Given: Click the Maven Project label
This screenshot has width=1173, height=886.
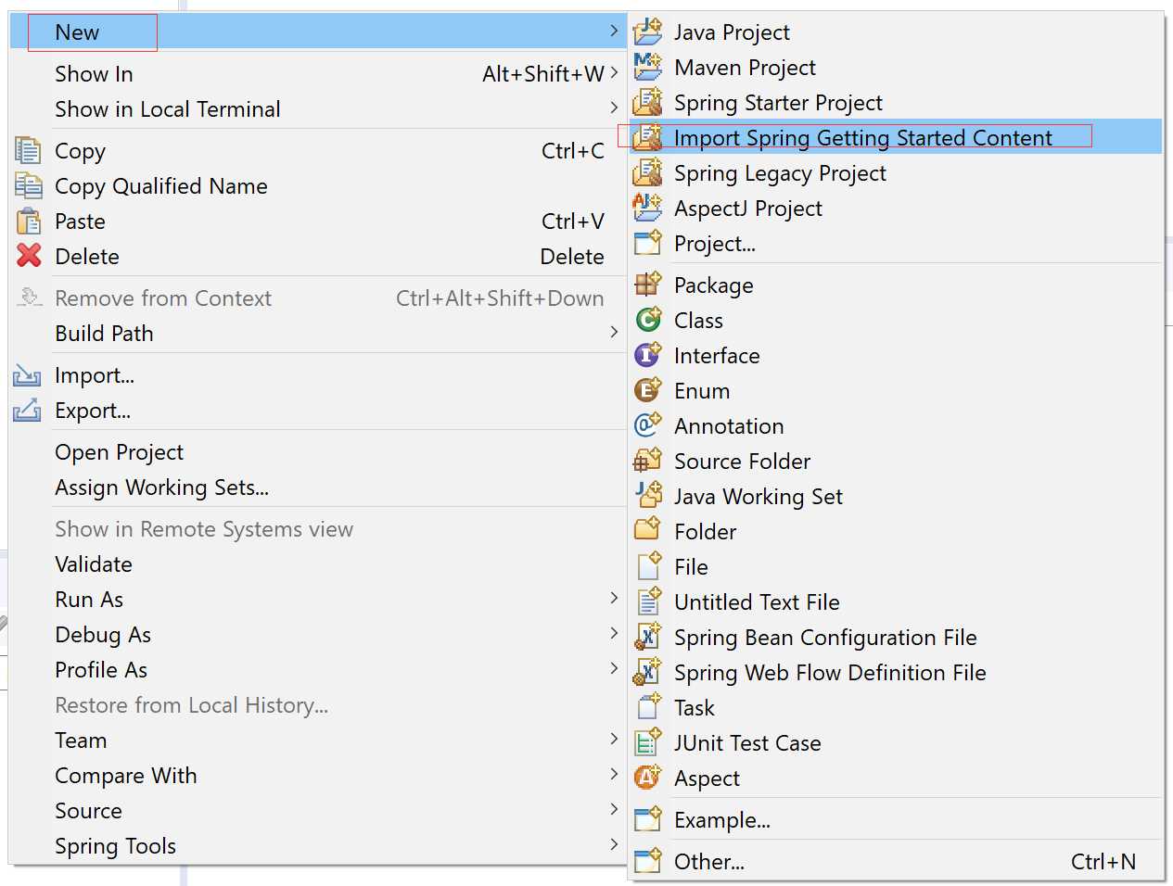Looking at the screenshot, I should [x=745, y=68].
